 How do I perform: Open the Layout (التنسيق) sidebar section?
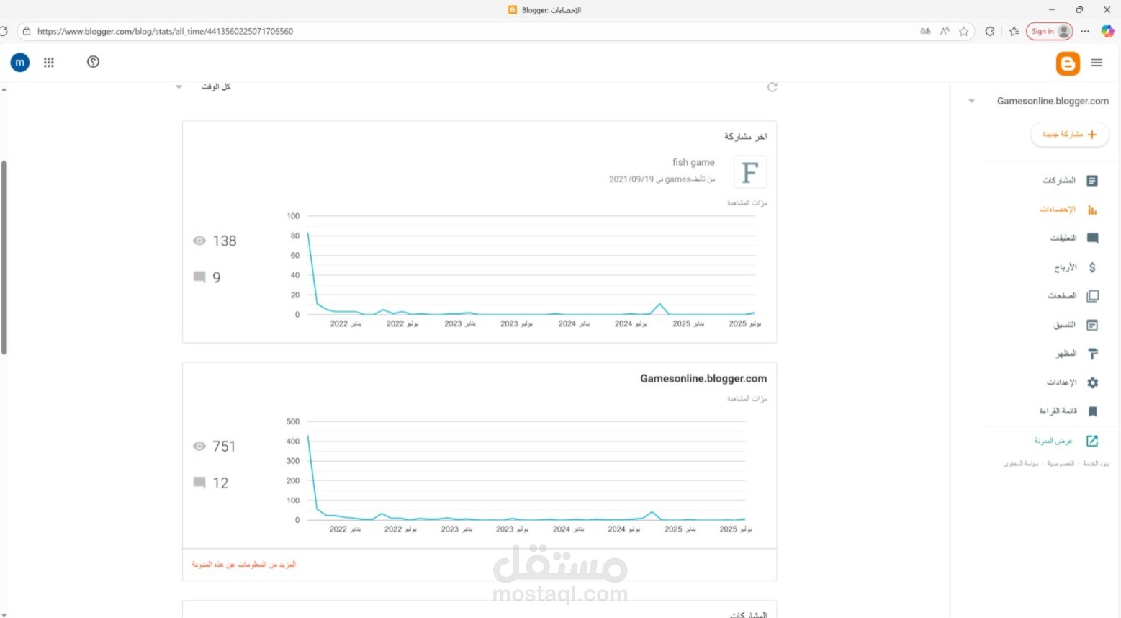[x=1076, y=325]
